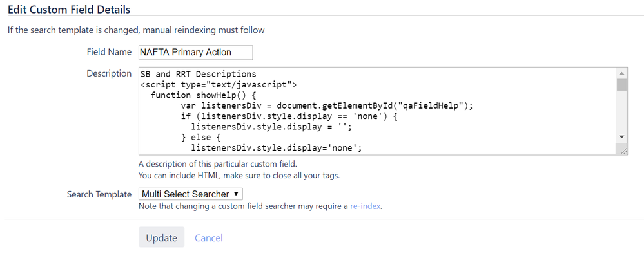
Task: Click the Description textarea corner resize grip
Action: [622, 149]
